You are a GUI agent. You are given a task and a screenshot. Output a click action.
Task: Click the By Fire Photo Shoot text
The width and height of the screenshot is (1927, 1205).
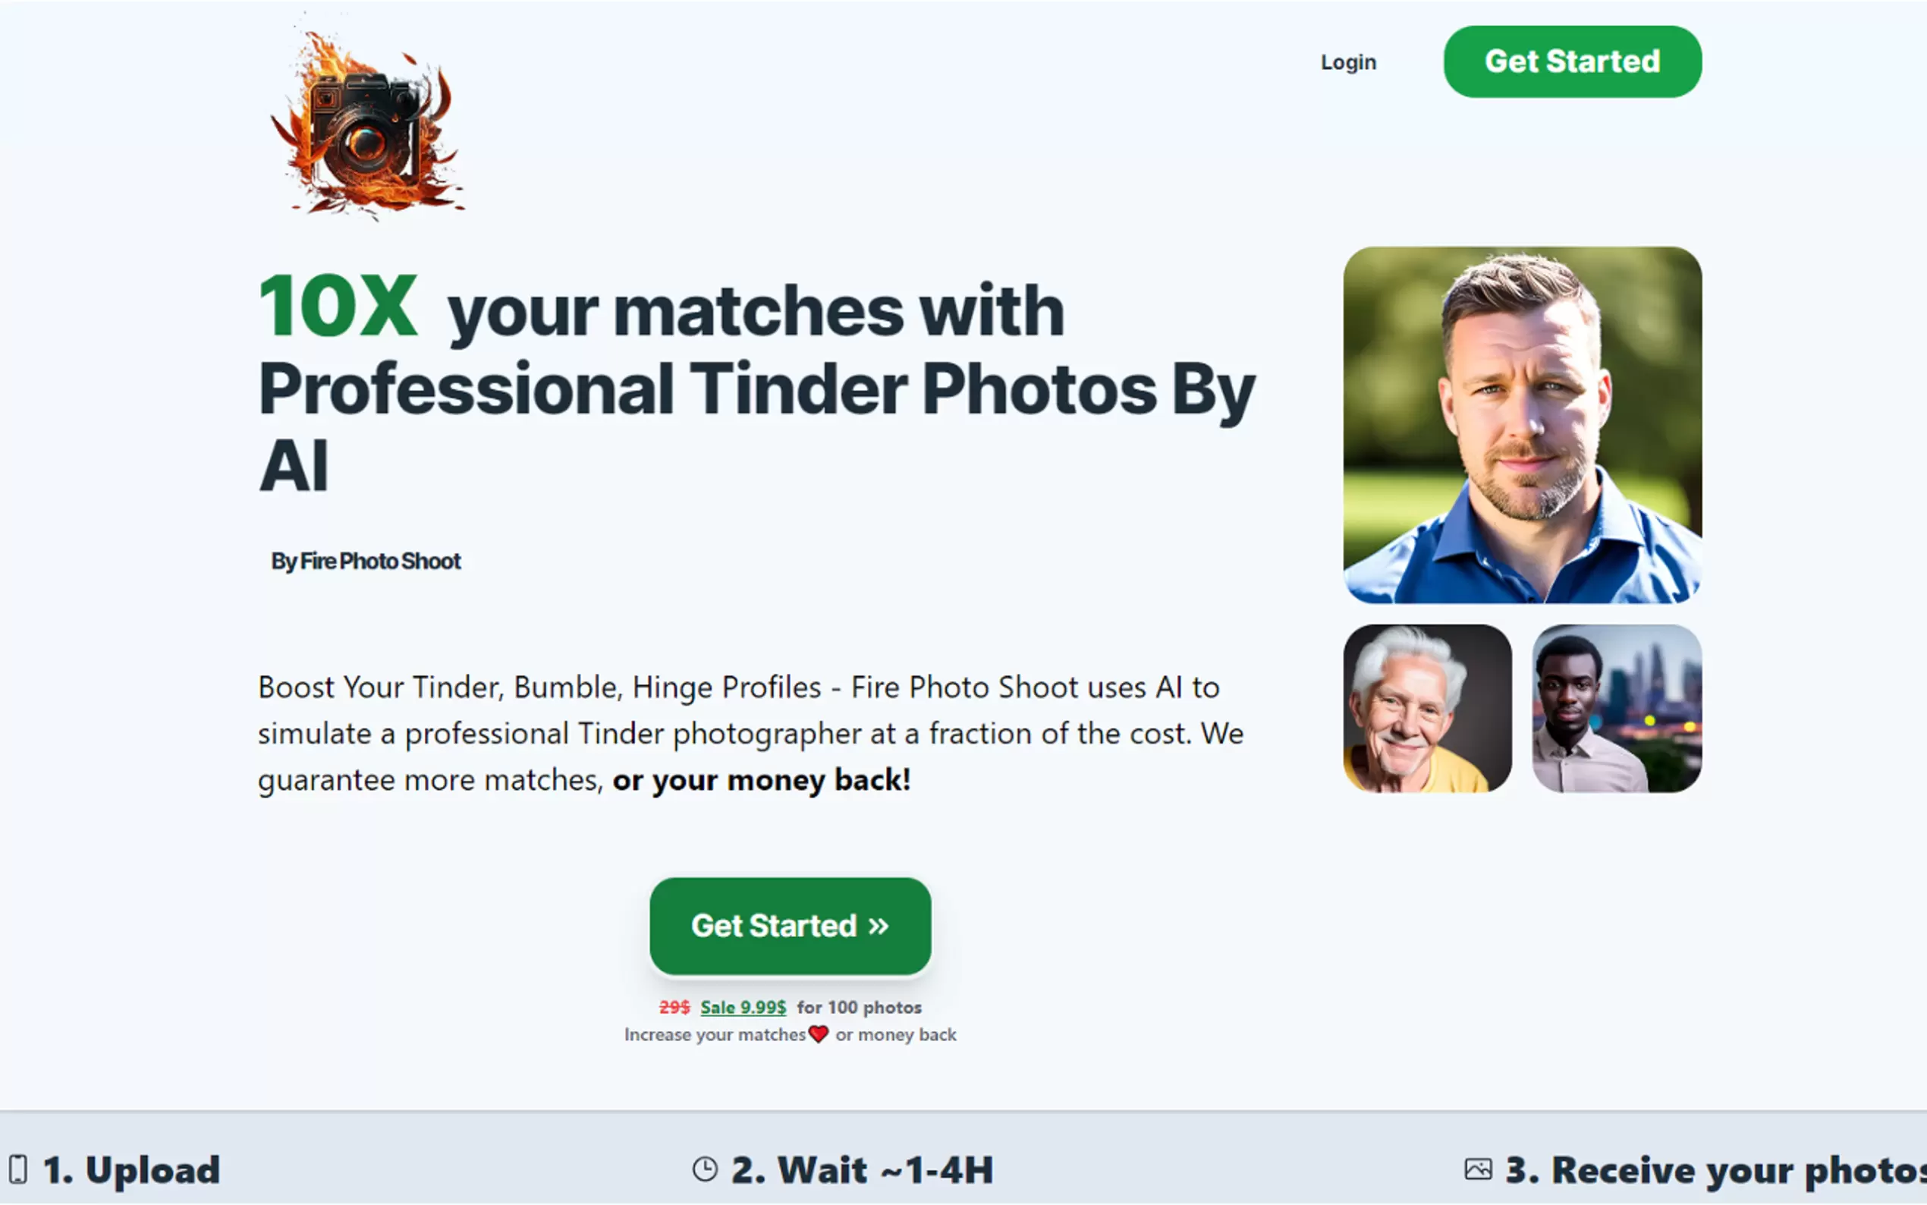tap(366, 561)
